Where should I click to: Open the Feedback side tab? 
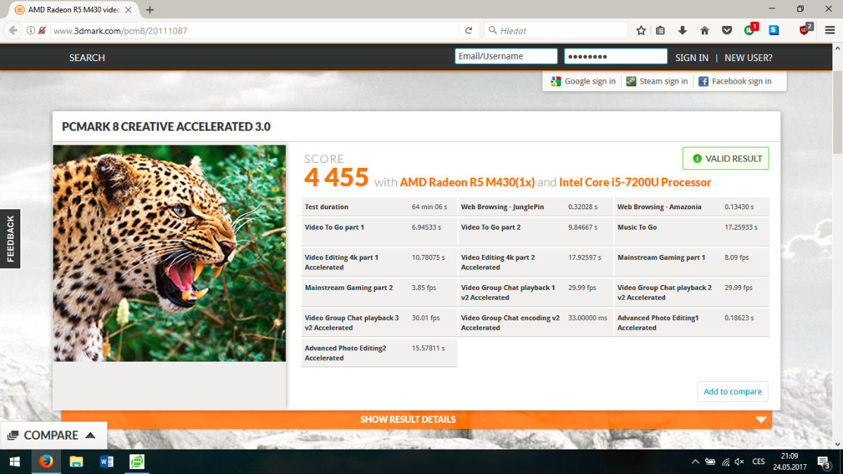pyautogui.click(x=11, y=239)
